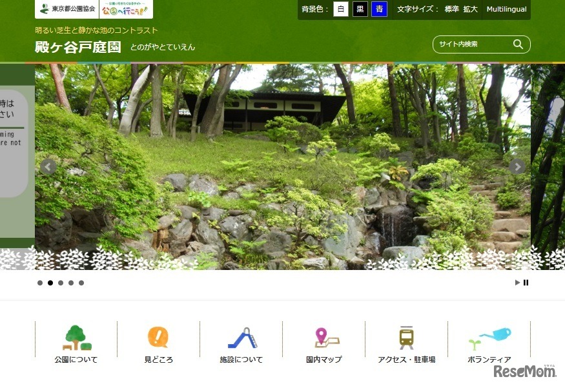Click the magnifier search icon
This screenshot has width=565, height=386.
(x=518, y=44)
